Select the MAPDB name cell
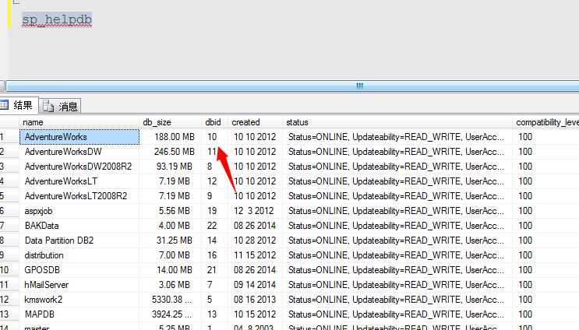Viewport: 579px width, 330px height. point(79,314)
